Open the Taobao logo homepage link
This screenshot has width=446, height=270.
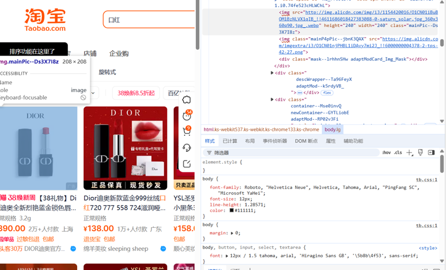[x=45, y=20]
